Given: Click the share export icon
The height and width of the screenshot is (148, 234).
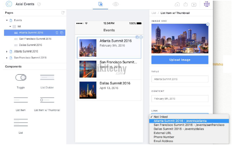Looking at the screenshot, I should click(x=186, y=4).
